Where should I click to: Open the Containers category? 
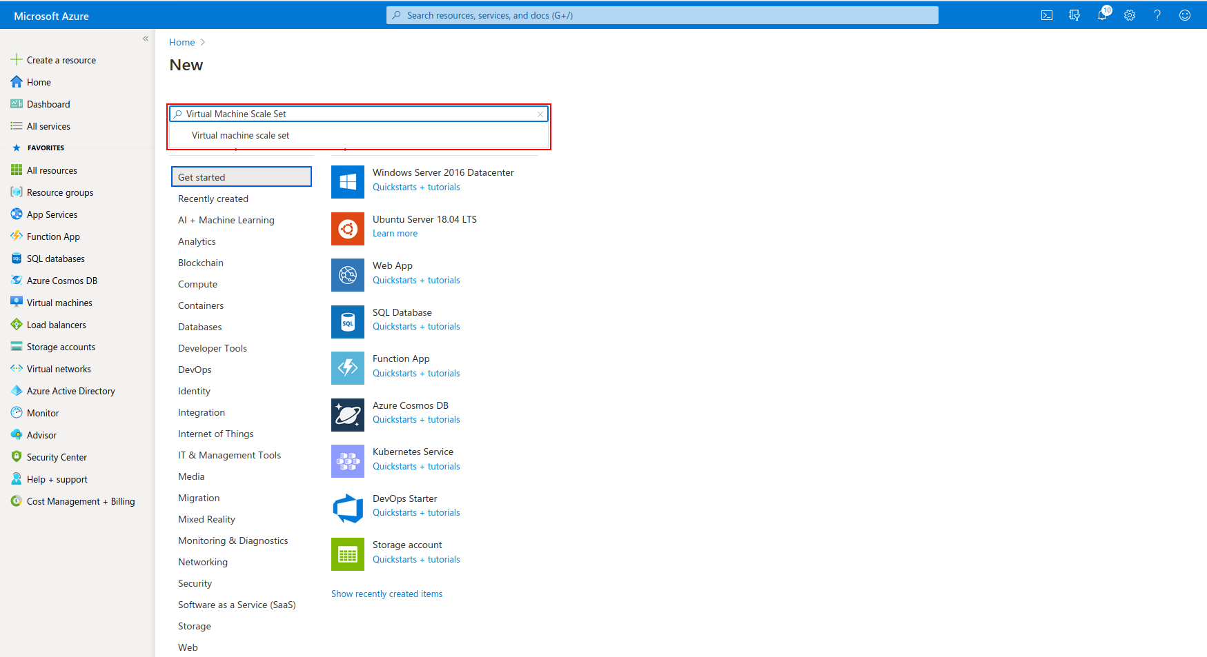[201, 305]
